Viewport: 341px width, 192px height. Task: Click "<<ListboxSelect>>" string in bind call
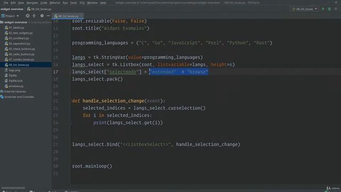point(145,145)
